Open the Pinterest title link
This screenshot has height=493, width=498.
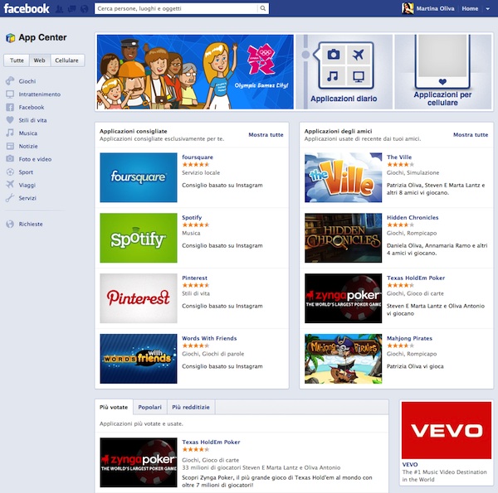click(195, 278)
